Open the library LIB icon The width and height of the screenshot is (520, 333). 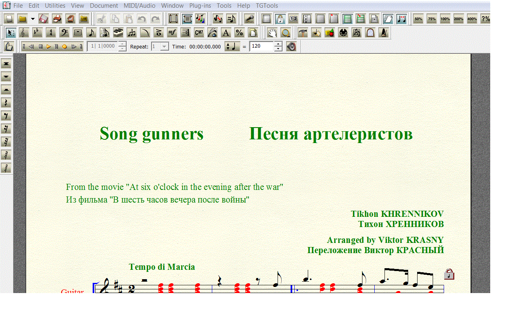pyautogui.click(x=84, y=19)
